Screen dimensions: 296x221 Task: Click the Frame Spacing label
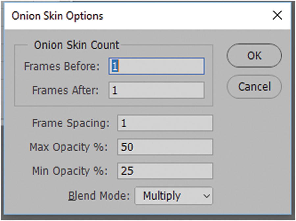tap(70, 123)
